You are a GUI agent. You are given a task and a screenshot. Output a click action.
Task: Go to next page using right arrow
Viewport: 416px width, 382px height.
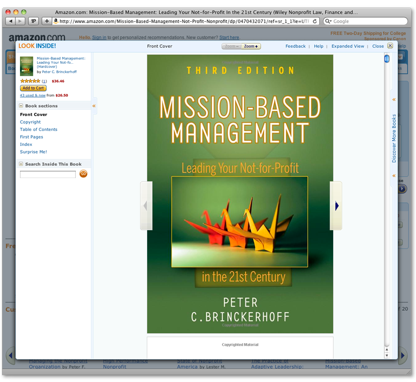click(x=336, y=206)
